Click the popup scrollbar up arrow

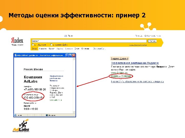(74, 59)
